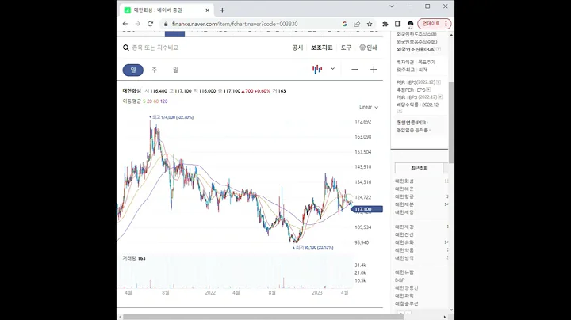Click help icon beside PBR BPS (2022.12)
Viewport: 571px width, 320px height.
pyautogui.click(x=440, y=97)
